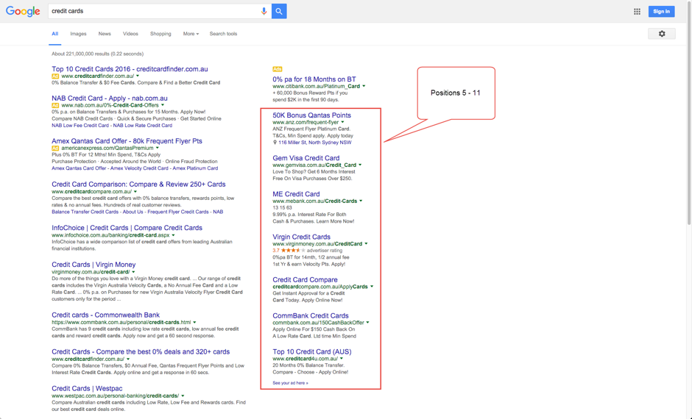Expand arrow beside commbank.com.au/150CashBackOffer URL
Image resolution: width=692 pixels, height=419 pixels.
coord(367,323)
